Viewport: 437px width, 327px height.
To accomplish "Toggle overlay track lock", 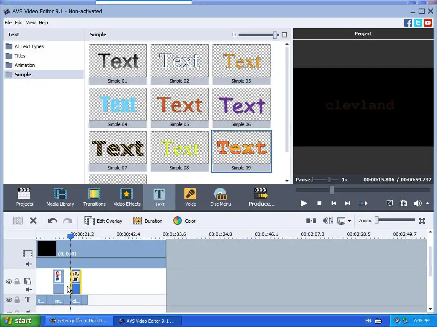I will [17, 281].
